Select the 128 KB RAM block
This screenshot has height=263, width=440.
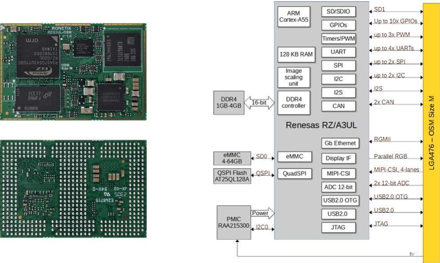tap(296, 54)
